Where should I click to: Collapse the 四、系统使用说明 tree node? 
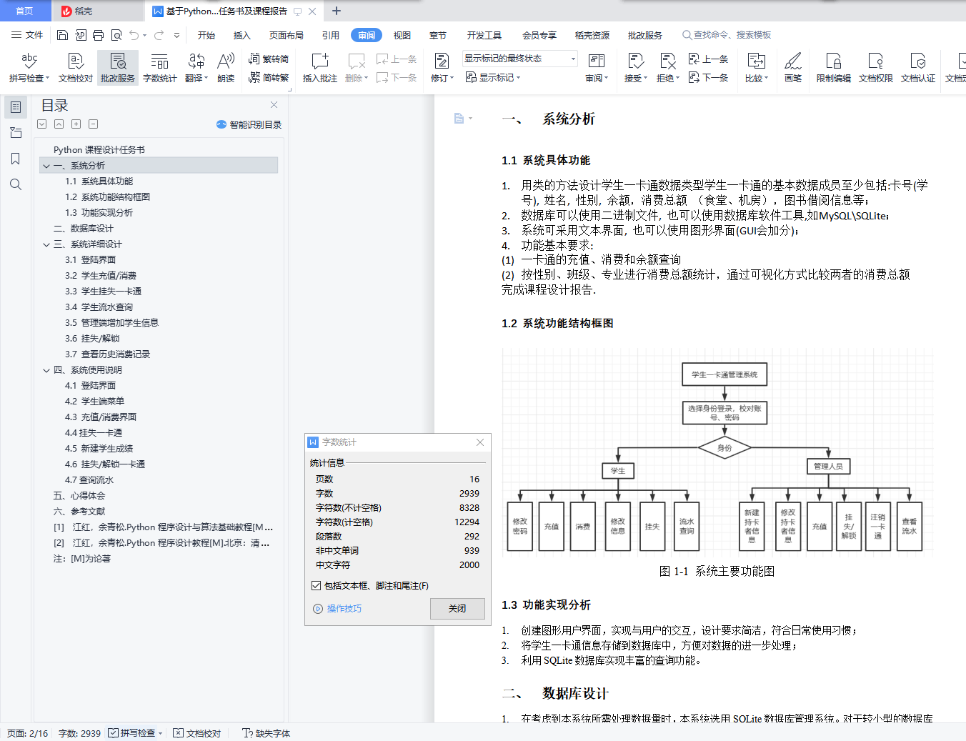46,370
